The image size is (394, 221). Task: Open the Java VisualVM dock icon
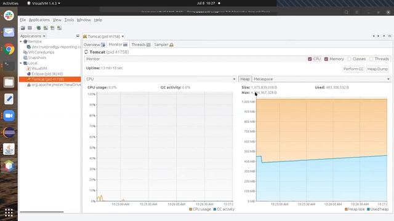click(9, 149)
